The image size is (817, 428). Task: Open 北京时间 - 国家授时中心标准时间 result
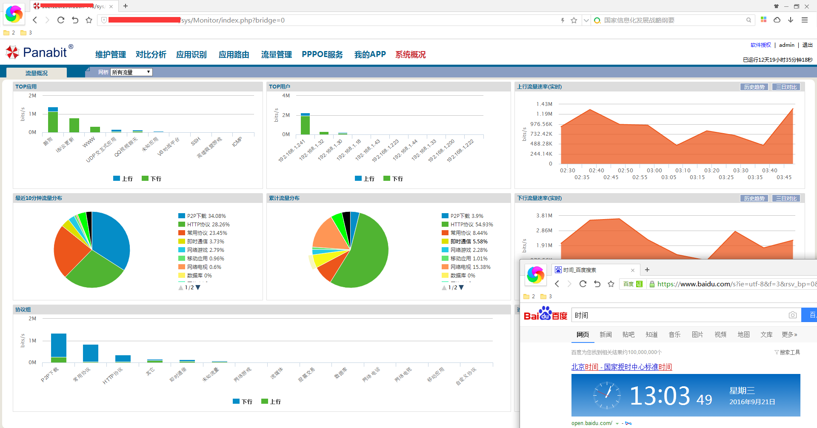[x=622, y=367]
